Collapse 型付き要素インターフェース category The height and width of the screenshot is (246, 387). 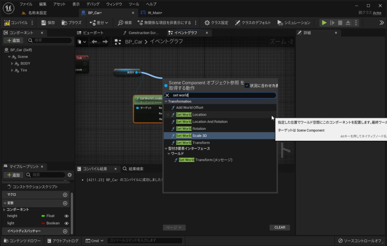(x=166, y=148)
